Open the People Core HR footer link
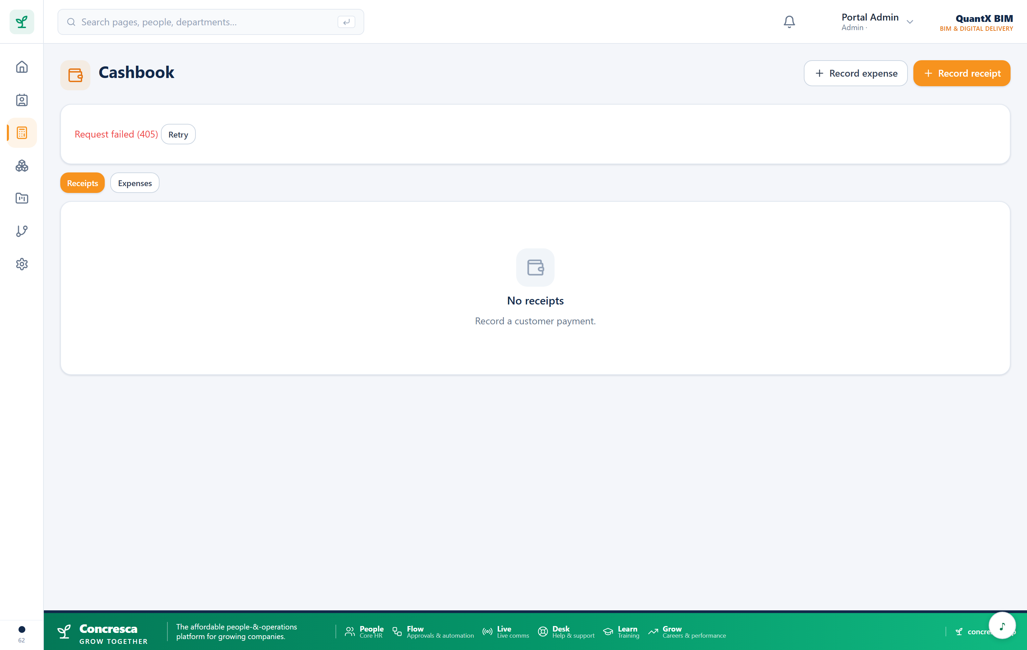Image resolution: width=1027 pixels, height=650 pixels. [x=364, y=632]
